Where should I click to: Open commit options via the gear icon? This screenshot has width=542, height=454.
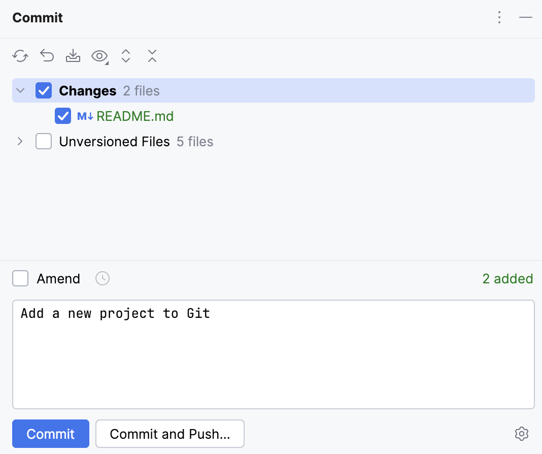522,433
